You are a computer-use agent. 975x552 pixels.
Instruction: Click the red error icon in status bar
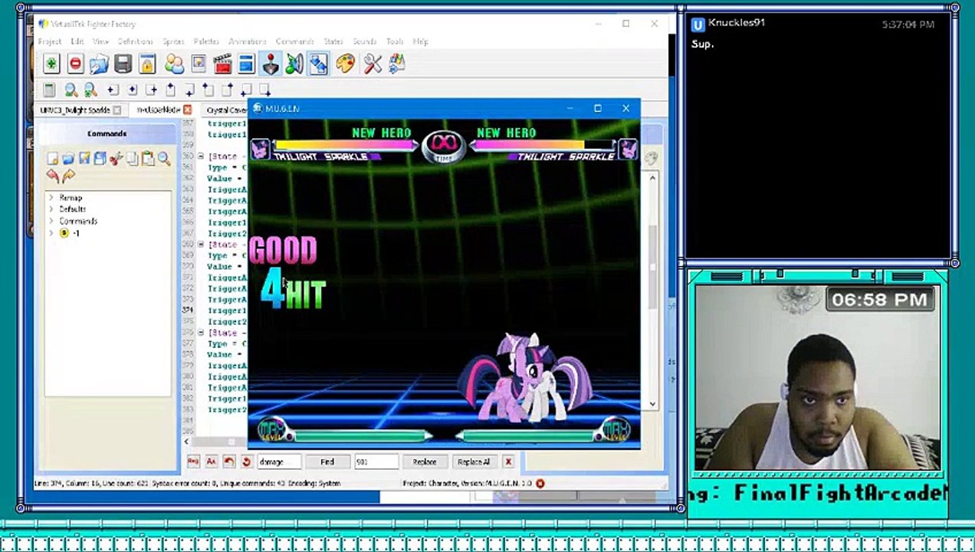tap(540, 484)
